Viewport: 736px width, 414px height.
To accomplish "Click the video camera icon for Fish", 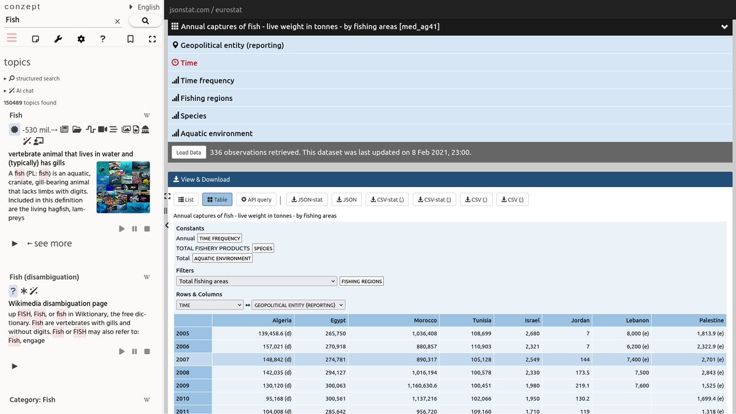I will click(x=102, y=129).
